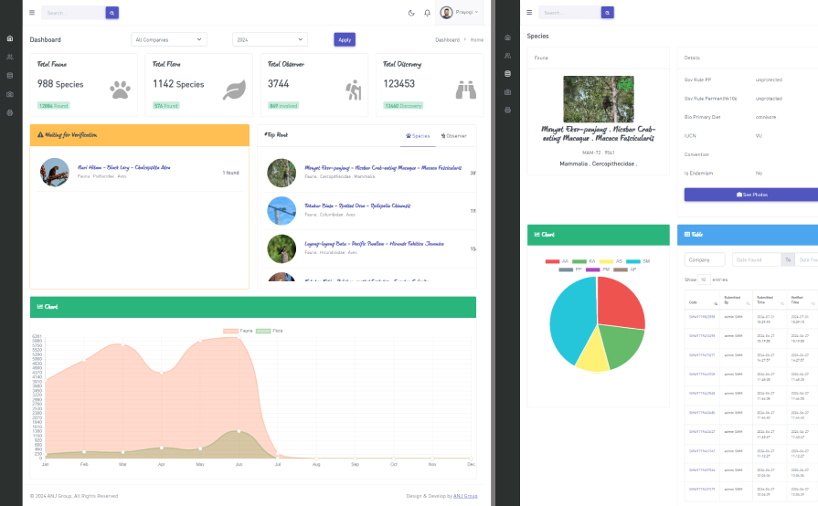
Task: Open the All Companies dropdown
Action: point(169,39)
